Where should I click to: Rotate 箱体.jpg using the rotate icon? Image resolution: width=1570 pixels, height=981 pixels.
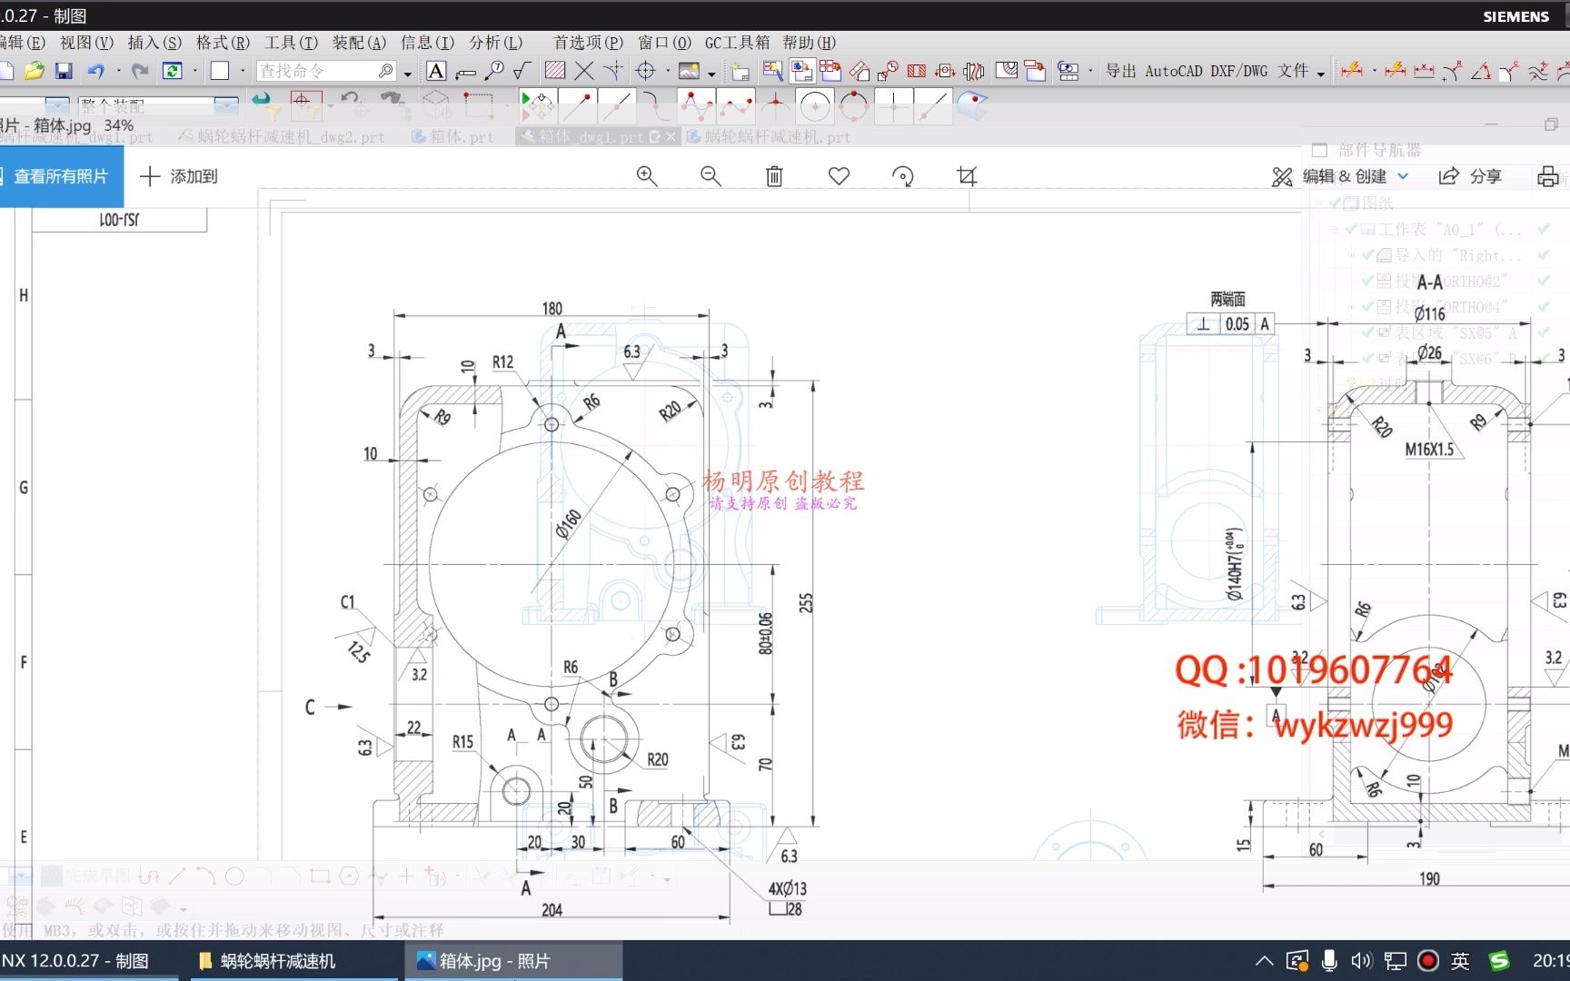(x=903, y=175)
